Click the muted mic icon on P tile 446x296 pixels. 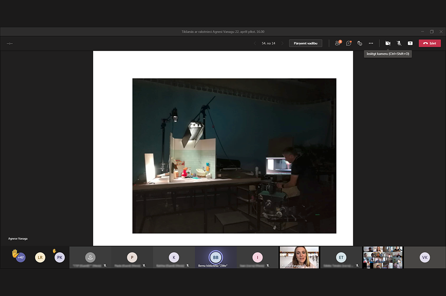[144, 266]
